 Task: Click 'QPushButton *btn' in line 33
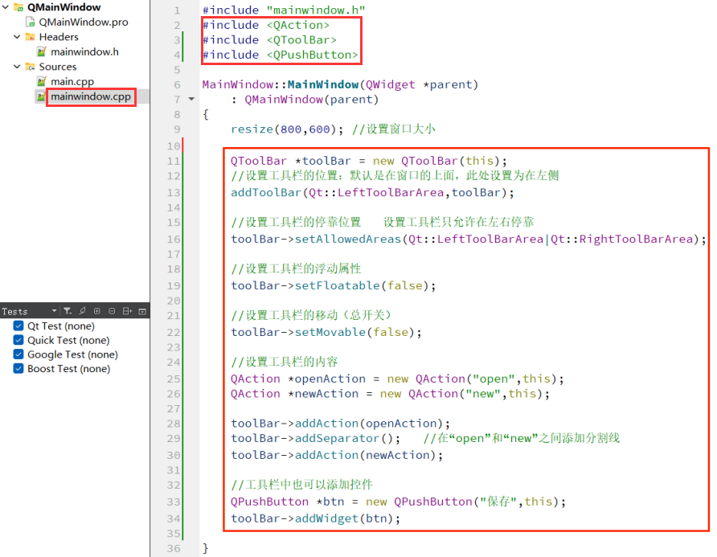(x=287, y=502)
